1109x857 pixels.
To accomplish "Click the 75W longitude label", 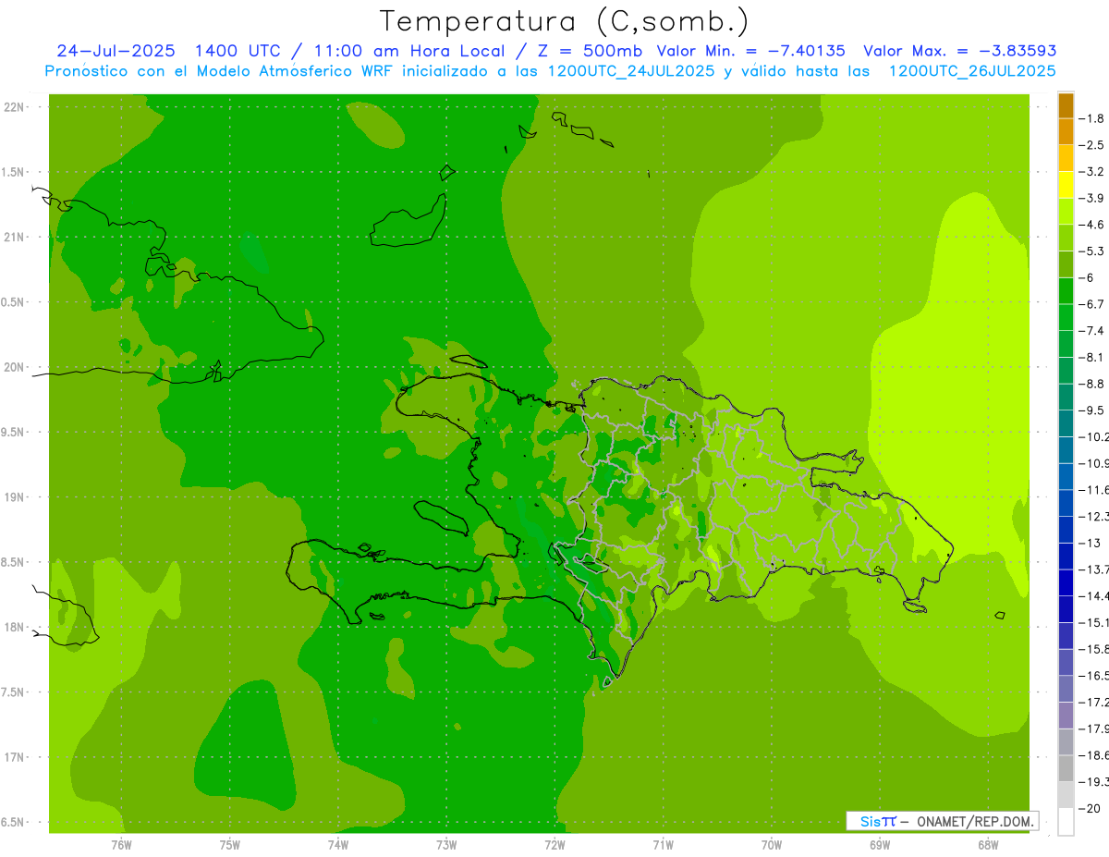I will tap(230, 844).
